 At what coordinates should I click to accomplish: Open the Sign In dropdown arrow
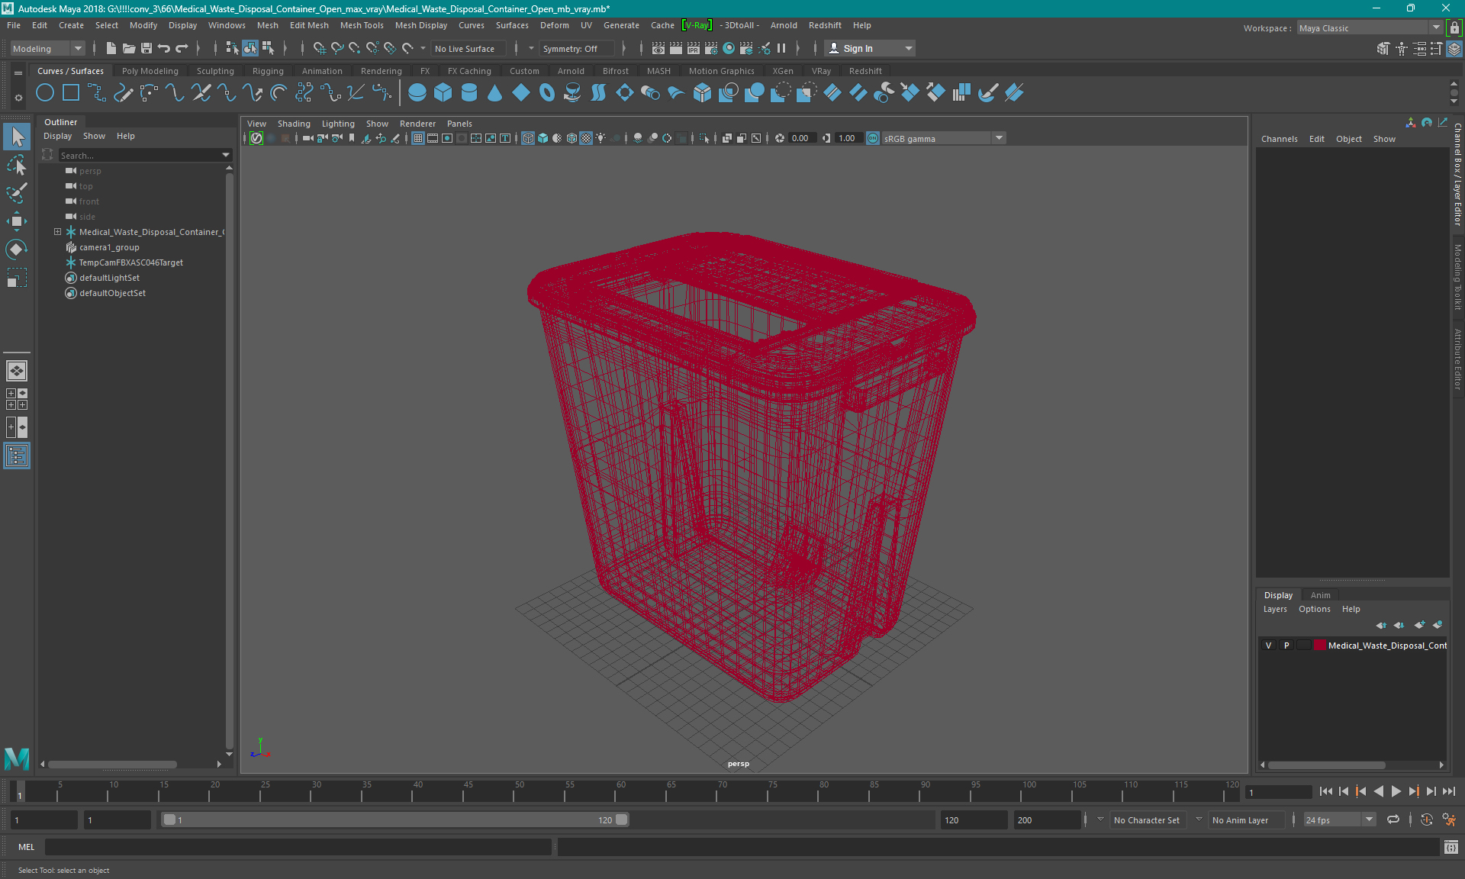click(x=908, y=49)
